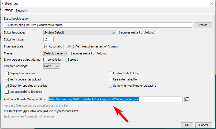Enable Code Folding checkbox
Screen dimensions: 216x129
110,73
